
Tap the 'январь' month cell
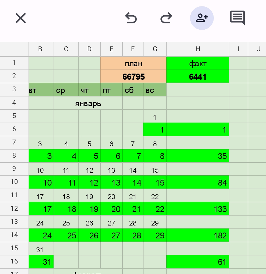88,103
